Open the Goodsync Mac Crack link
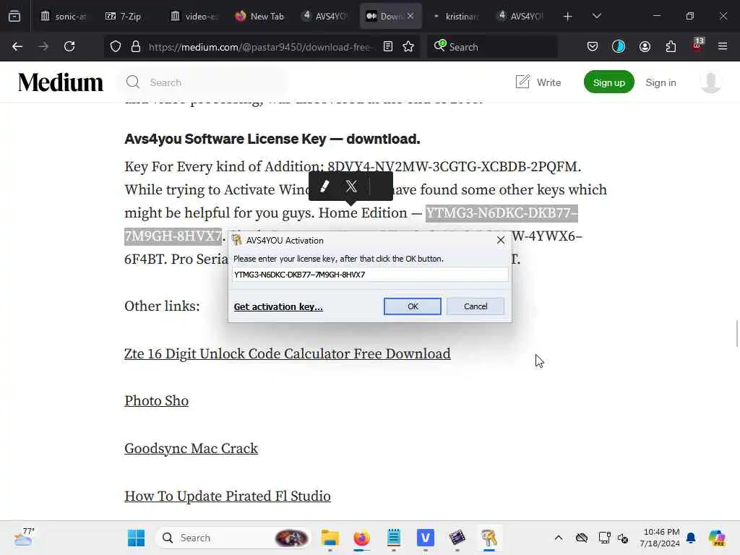This screenshot has height=555, width=740. pyautogui.click(x=191, y=448)
